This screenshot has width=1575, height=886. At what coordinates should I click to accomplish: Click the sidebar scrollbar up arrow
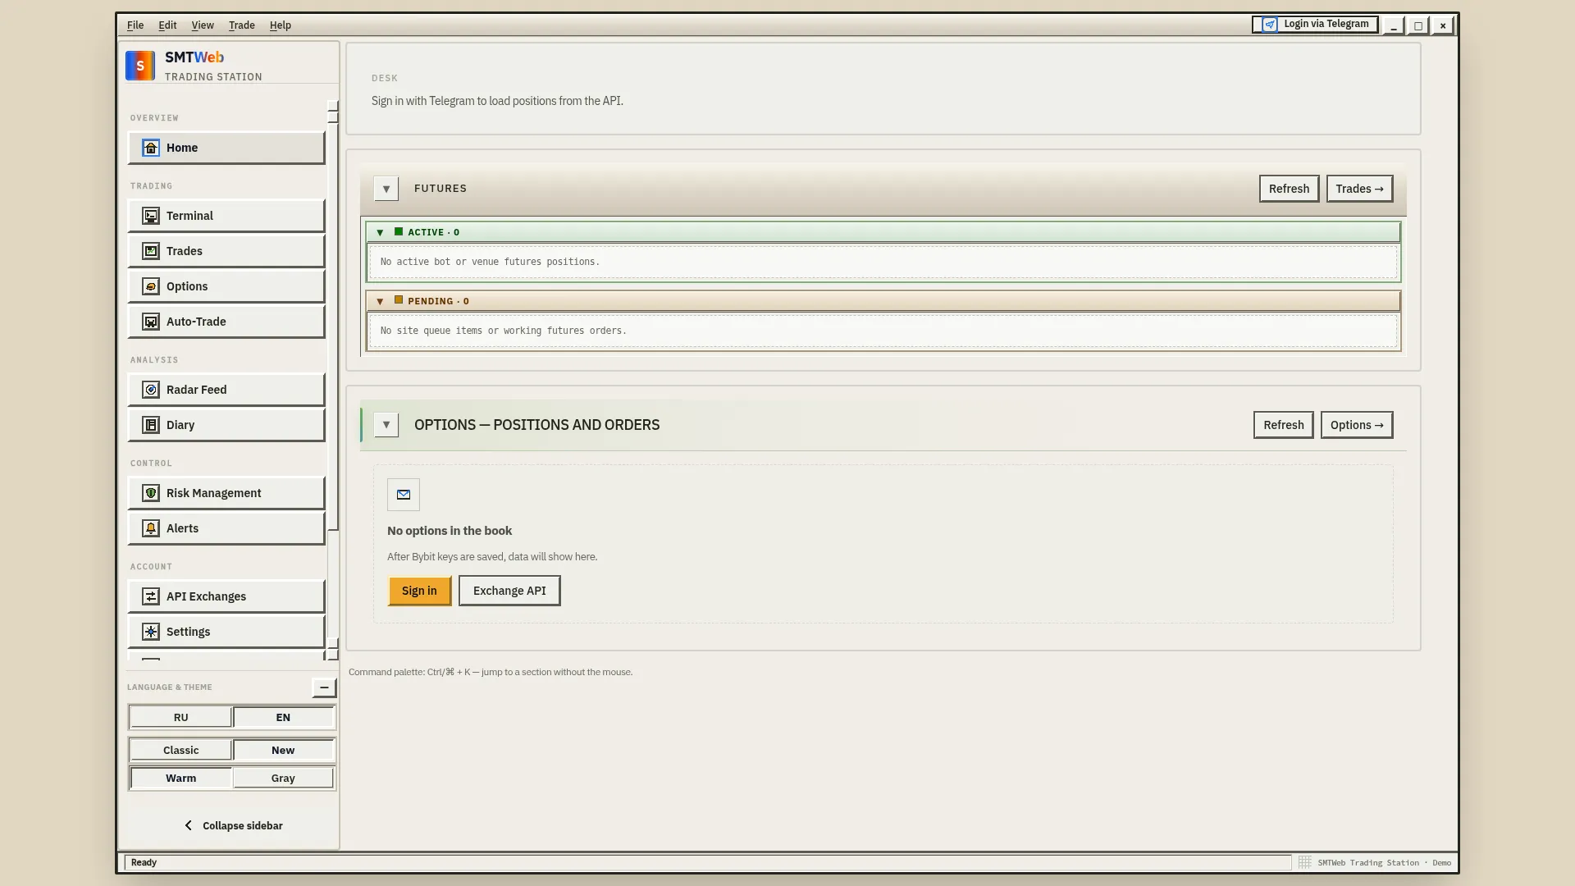pyautogui.click(x=333, y=107)
